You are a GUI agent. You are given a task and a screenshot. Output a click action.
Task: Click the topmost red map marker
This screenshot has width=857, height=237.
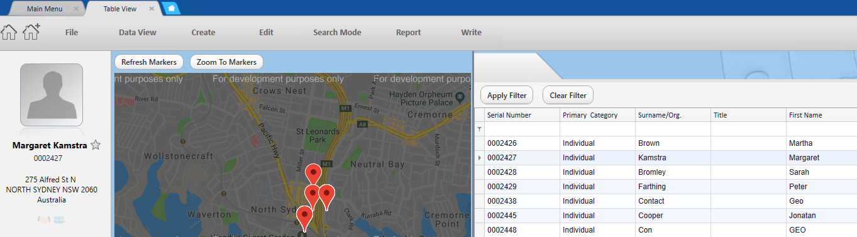tap(312, 174)
